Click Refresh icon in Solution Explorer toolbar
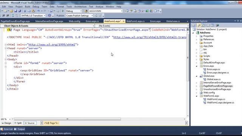 pyautogui.click(x=203, y=25)
